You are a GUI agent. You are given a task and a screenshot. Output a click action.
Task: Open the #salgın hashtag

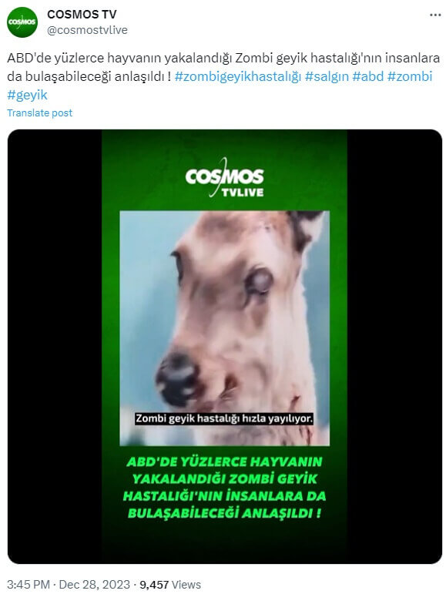tap(327, 76)
